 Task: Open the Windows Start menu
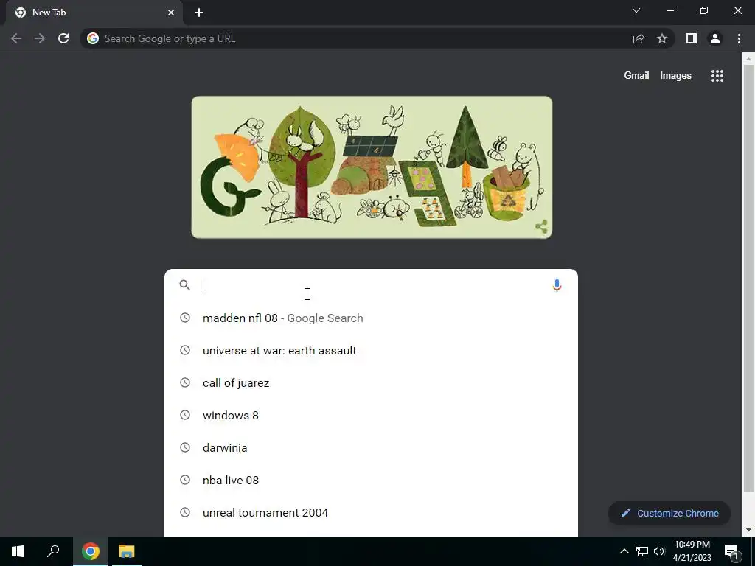click(18, 551)
